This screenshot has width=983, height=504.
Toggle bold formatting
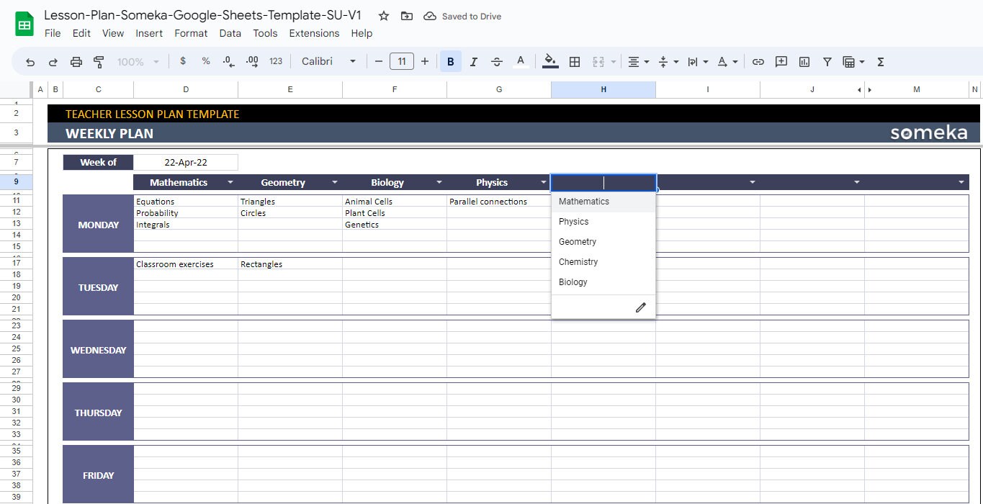pyautogui.click(x=450, y=61)
